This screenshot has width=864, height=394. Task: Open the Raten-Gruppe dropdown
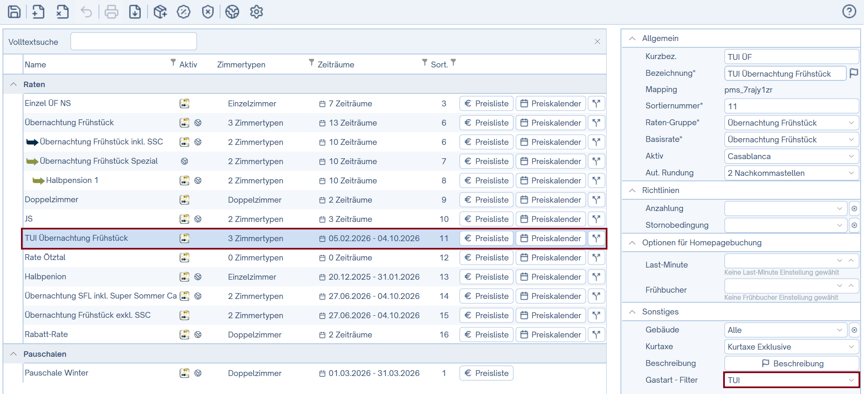791,123
